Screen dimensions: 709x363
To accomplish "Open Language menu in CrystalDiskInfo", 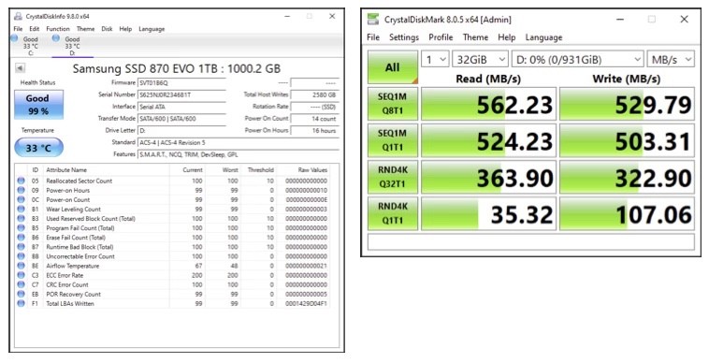I will (x=152, y=29).
